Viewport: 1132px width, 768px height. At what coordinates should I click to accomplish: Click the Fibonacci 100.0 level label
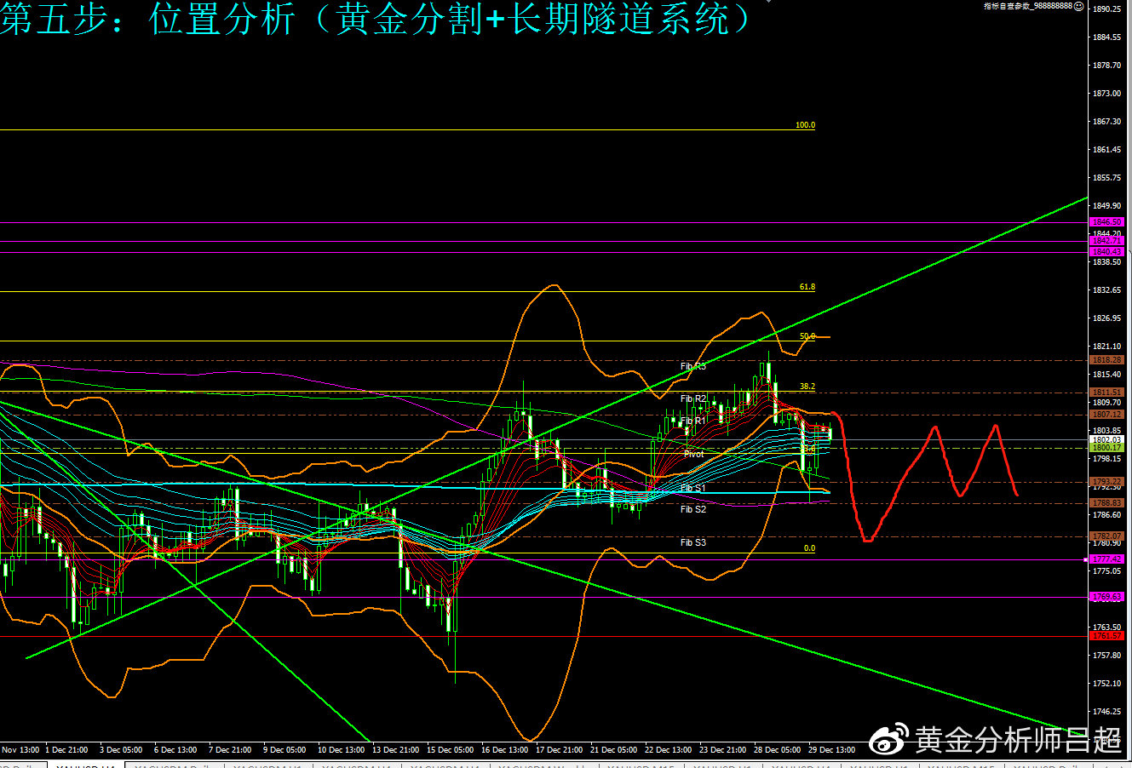point(805,125)
